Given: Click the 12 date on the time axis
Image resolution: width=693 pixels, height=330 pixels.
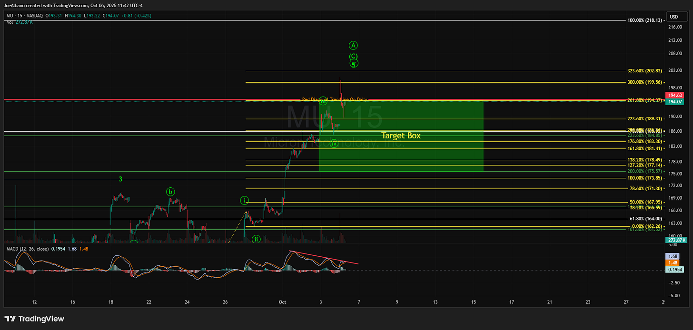Looking at the screenshot, I should (x=34, y=302).
